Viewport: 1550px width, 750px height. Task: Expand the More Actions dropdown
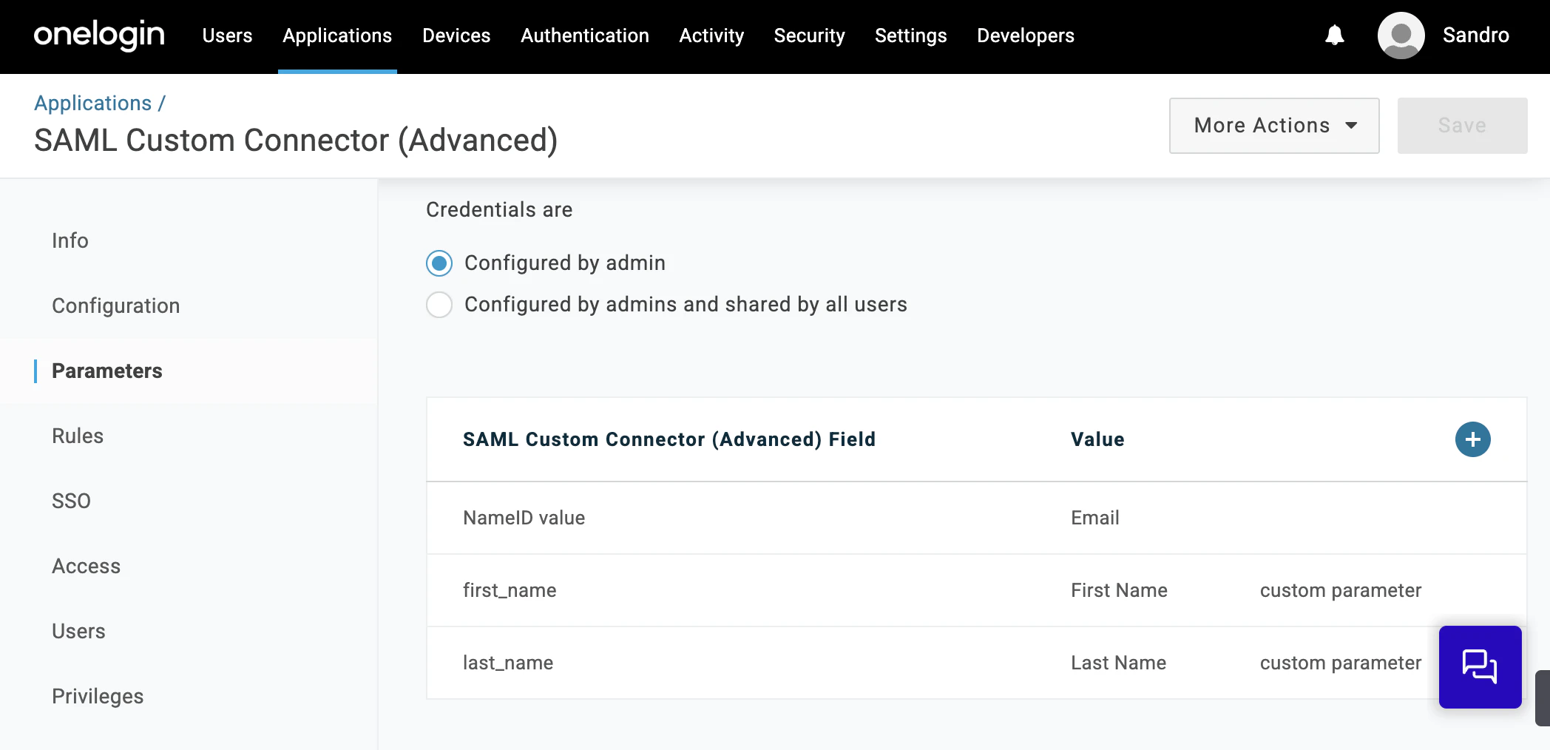[1273, 126]
